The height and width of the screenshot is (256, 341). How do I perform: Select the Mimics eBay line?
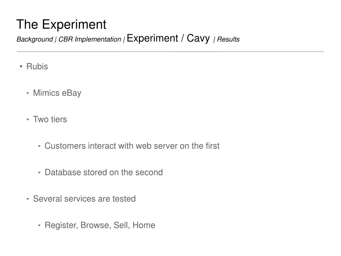[x=57, y=93]
